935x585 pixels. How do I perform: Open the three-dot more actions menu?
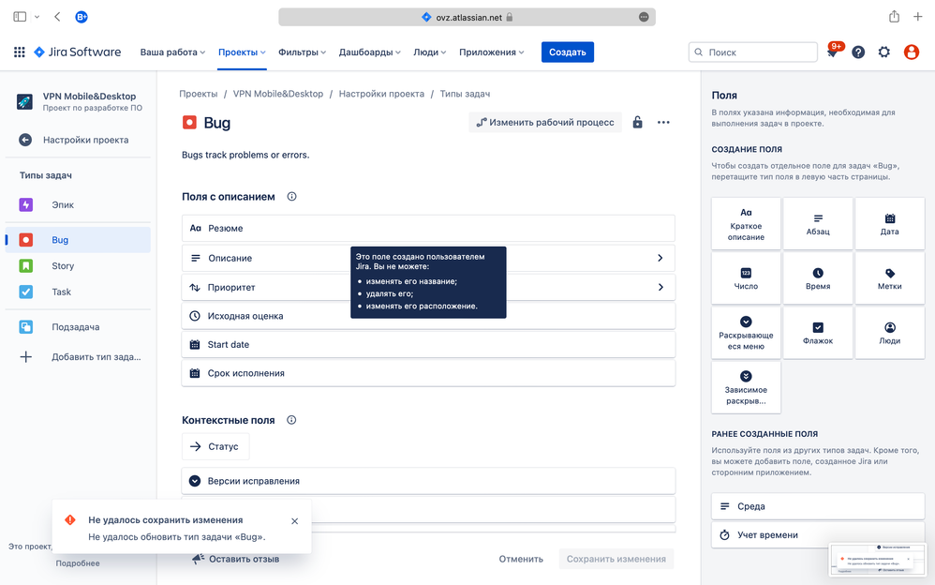pyautogui.click(x=663, y=123)
